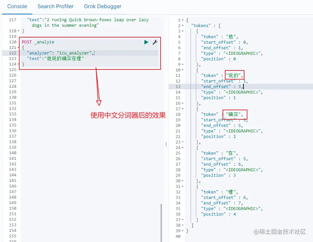Click the line with "2 runing Quick brown-foxes"
The width and height of the screenshot is (313, 242).
point(88,20)
